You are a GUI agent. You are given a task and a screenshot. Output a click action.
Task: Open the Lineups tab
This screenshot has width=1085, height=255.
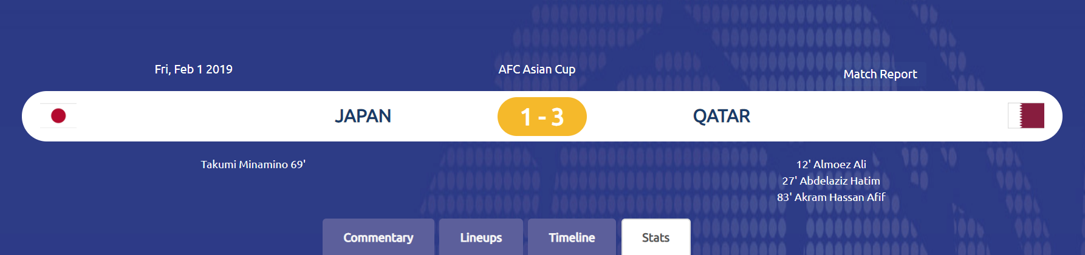pyautogui.click(x=481, y=237)
